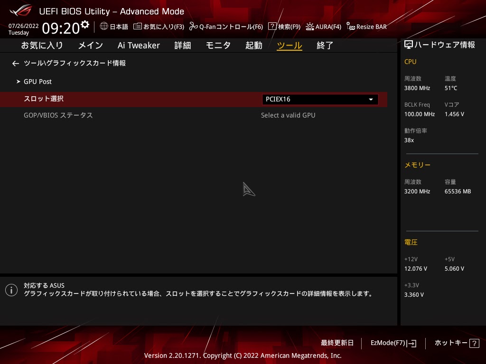Click 'Select a valid GPU' text
This screenshot has height=364, width=486.
[x=288, y=115]
